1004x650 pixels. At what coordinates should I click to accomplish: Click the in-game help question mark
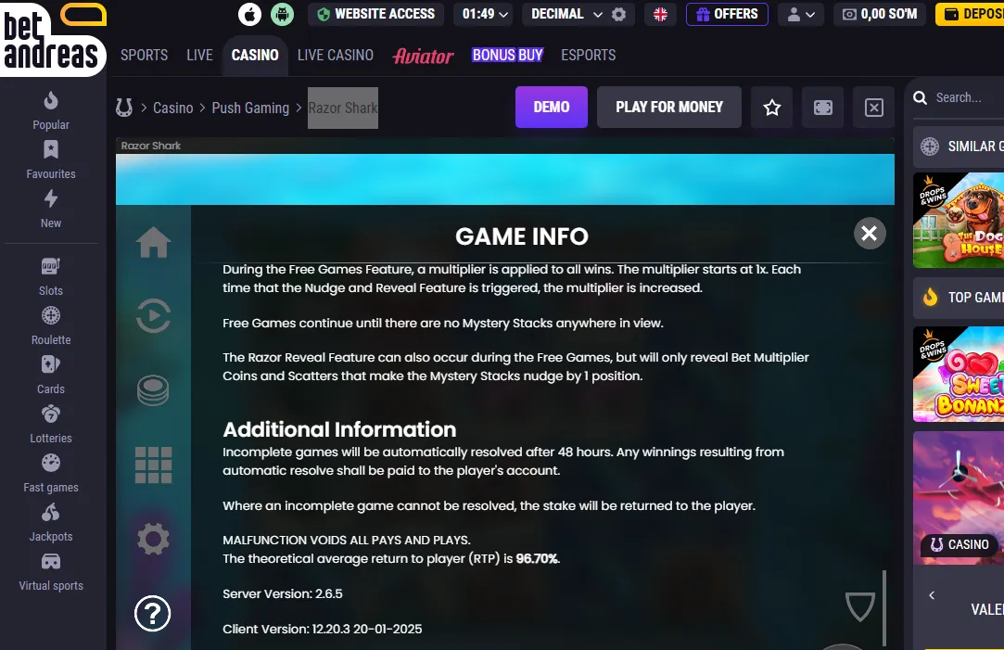152,614
